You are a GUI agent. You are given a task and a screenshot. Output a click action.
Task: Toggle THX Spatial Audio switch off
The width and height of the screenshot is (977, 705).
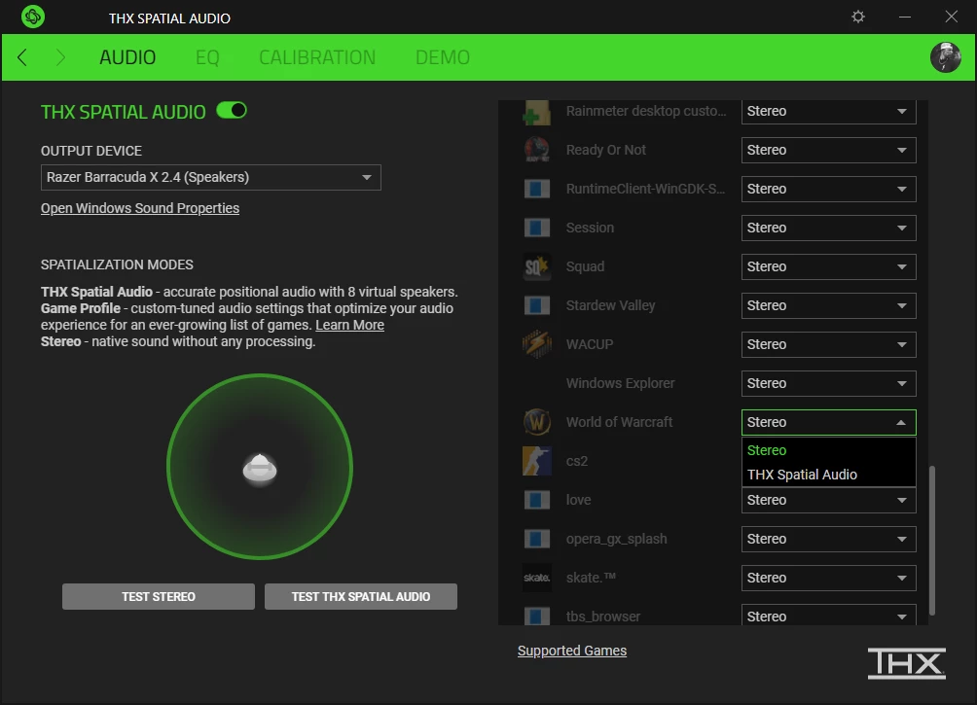232,110
